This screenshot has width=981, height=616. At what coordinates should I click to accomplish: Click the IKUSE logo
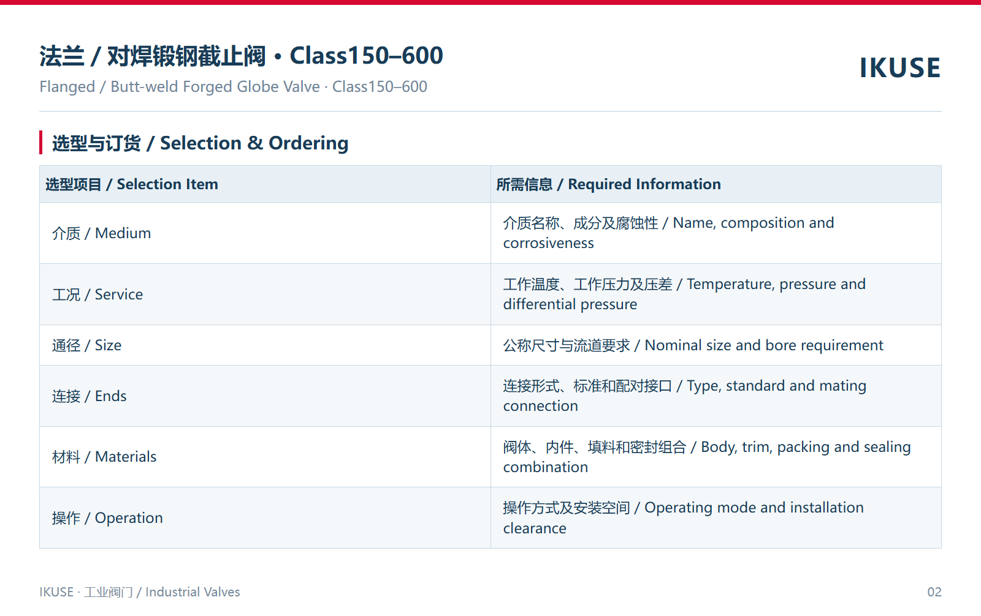coord(899,67)
